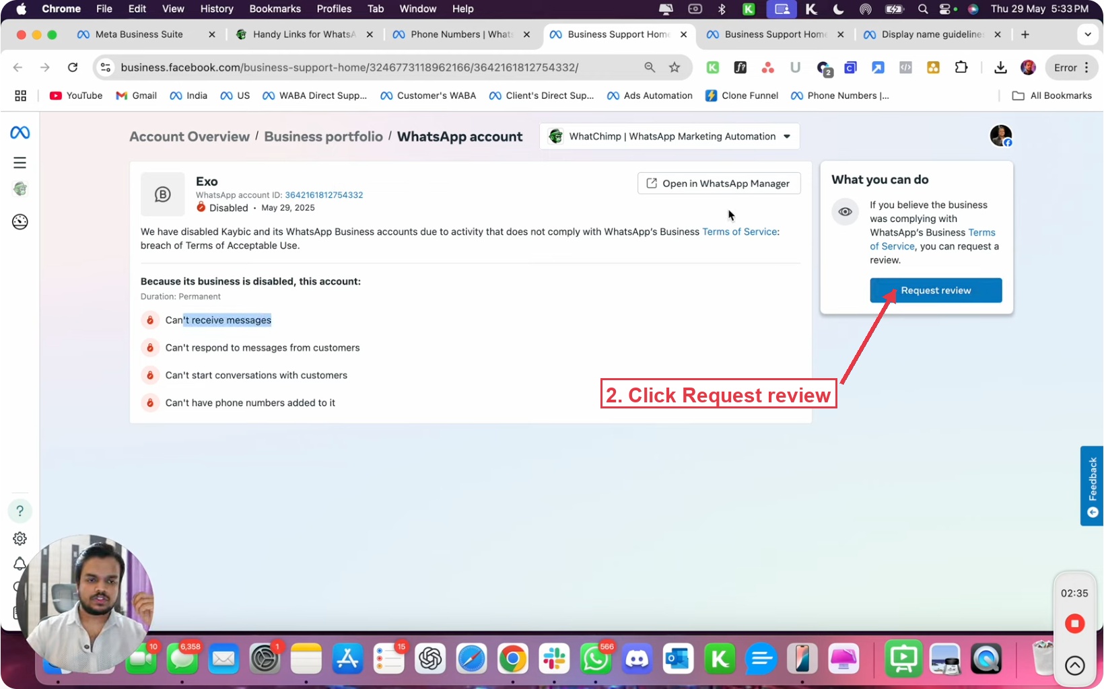Open the YouTube bookmark
Image resolution: width=1104 pixels, height=689 pixels.
click(76, 96)
